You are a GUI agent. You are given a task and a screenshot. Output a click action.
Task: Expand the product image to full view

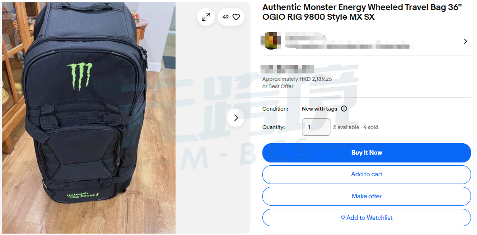(206, 17)
